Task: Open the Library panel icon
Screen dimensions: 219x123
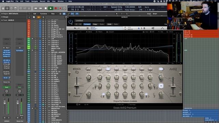Action: pos(3,8)
